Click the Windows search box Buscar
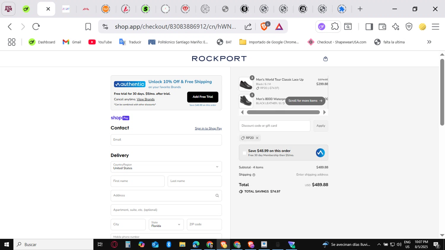The height and width of the screenshot is (250, 445). point(53,244)
